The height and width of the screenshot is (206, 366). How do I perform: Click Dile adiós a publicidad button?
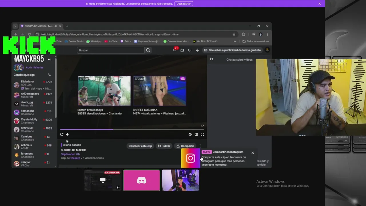pos(232,50)
